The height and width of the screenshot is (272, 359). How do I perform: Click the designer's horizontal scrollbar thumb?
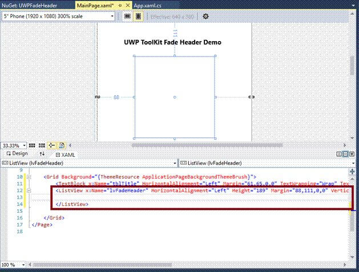207,145
